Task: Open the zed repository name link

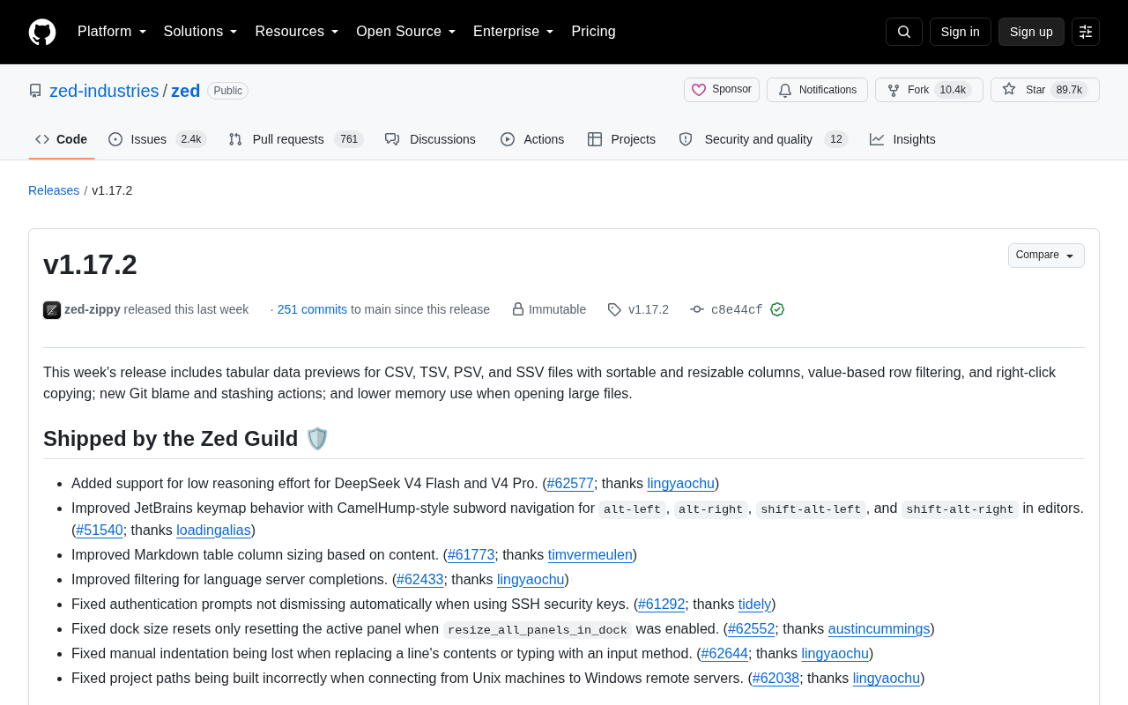Action: click(x=186, y=91)
